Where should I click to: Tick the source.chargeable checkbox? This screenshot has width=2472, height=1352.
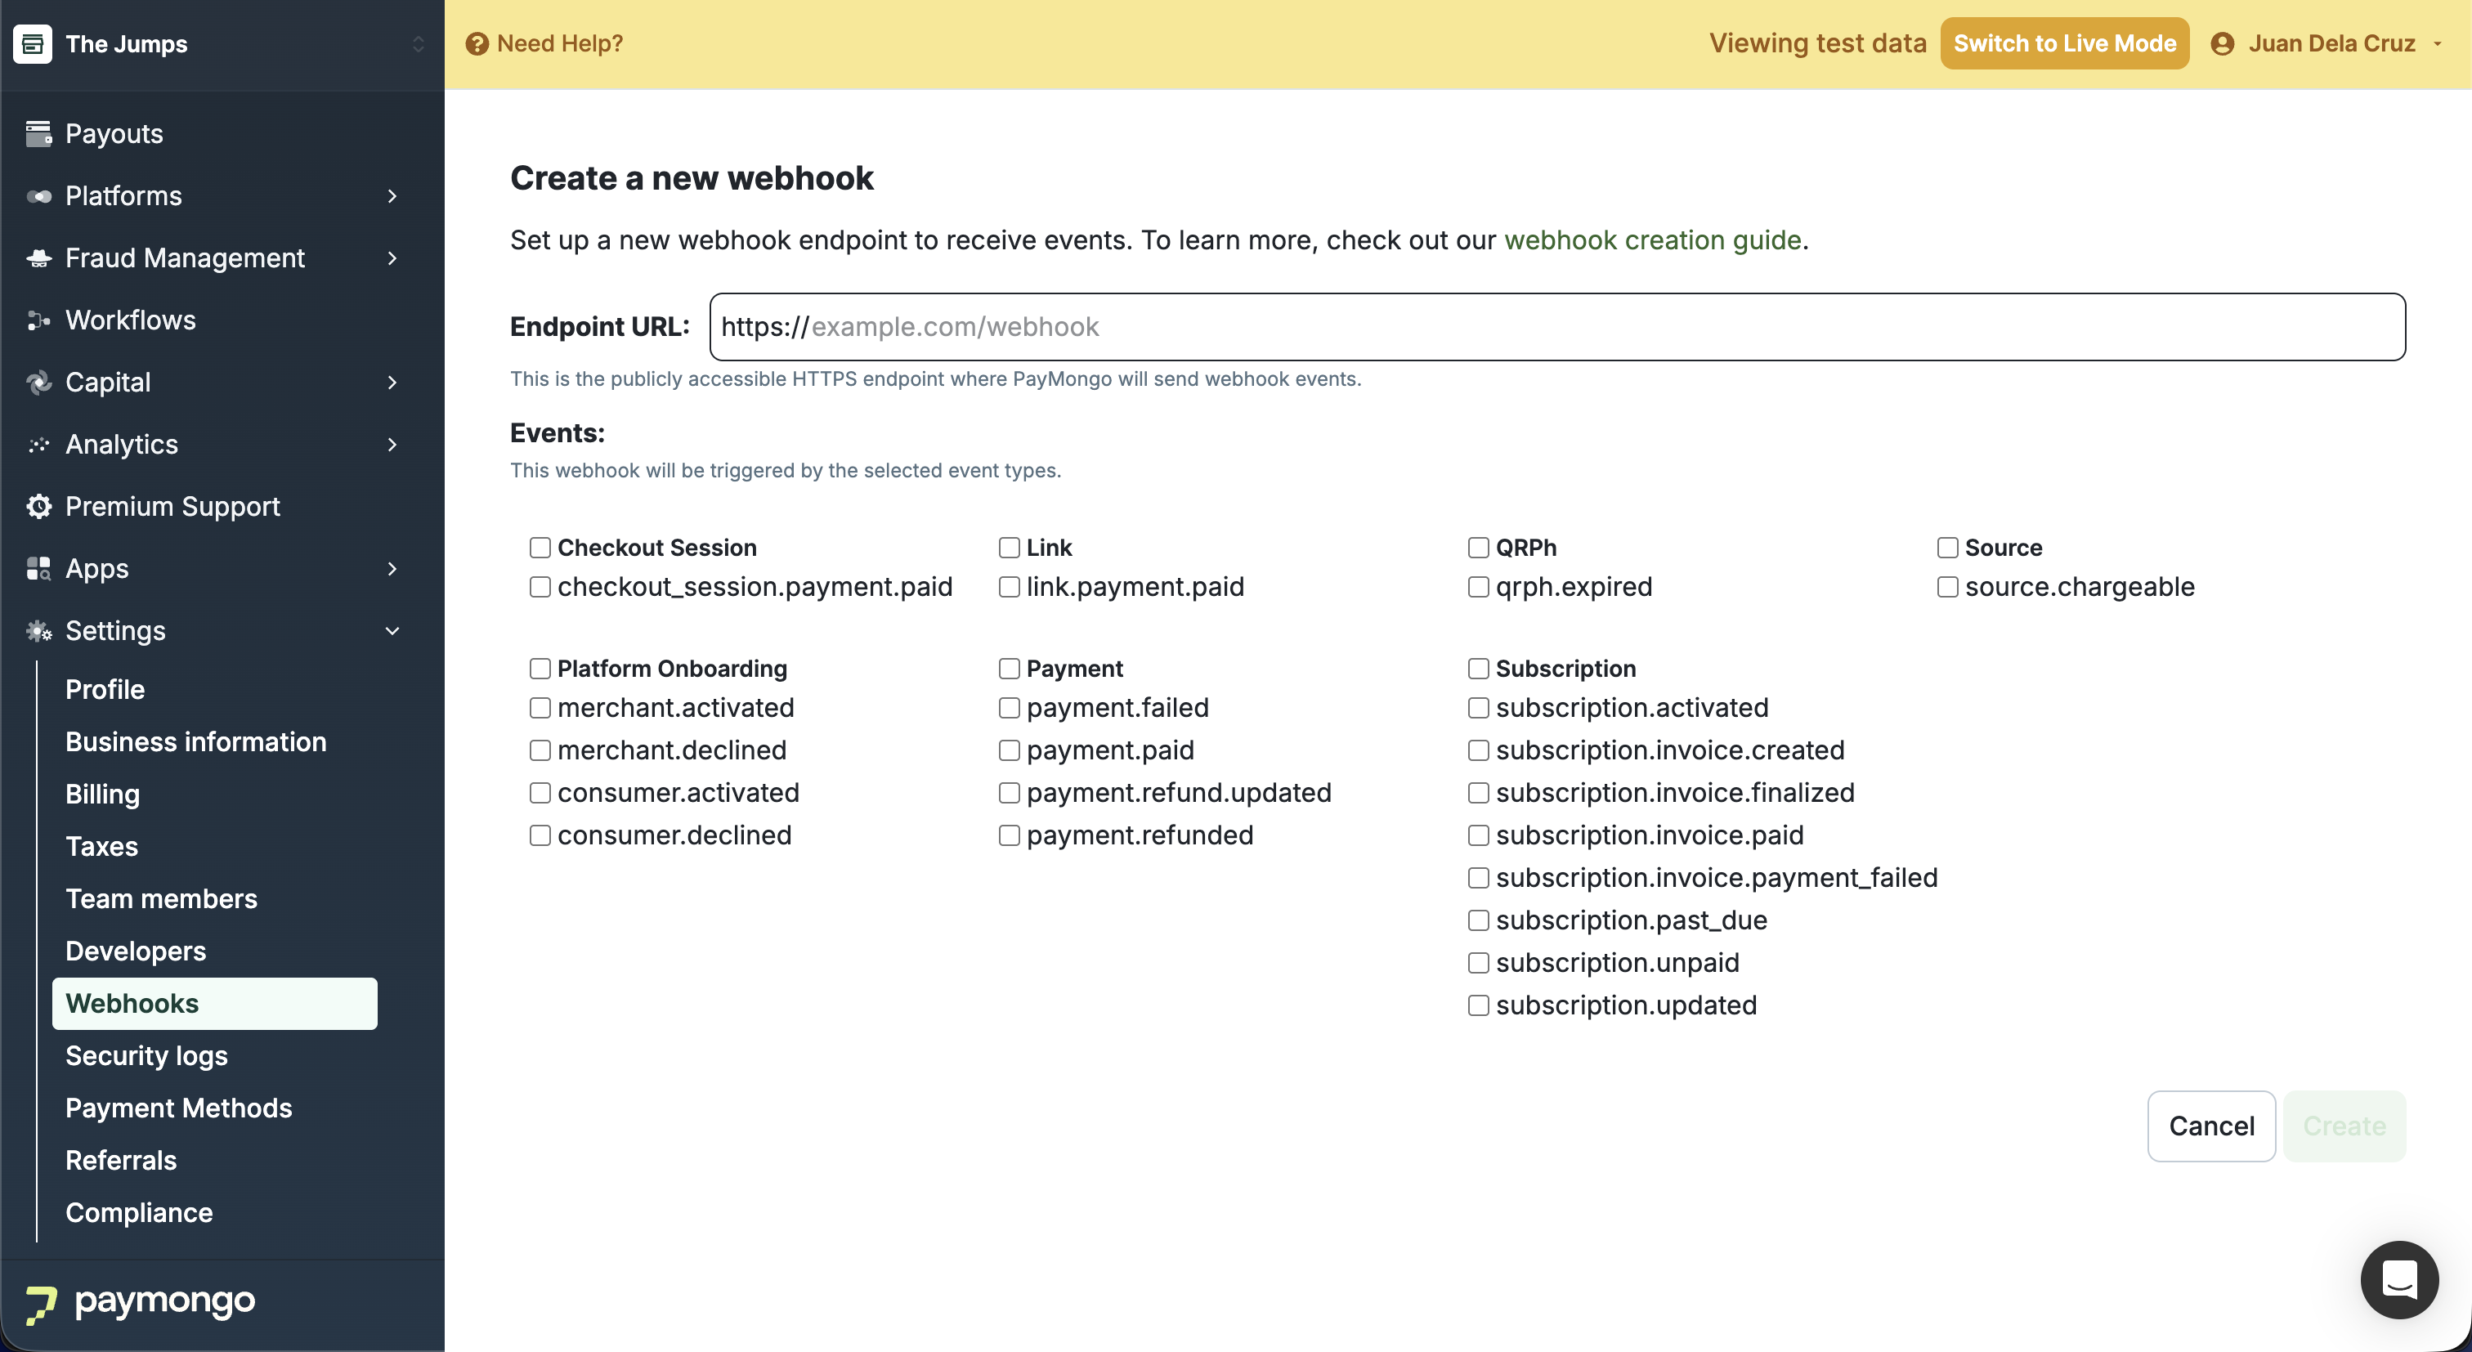point(1947,586)
